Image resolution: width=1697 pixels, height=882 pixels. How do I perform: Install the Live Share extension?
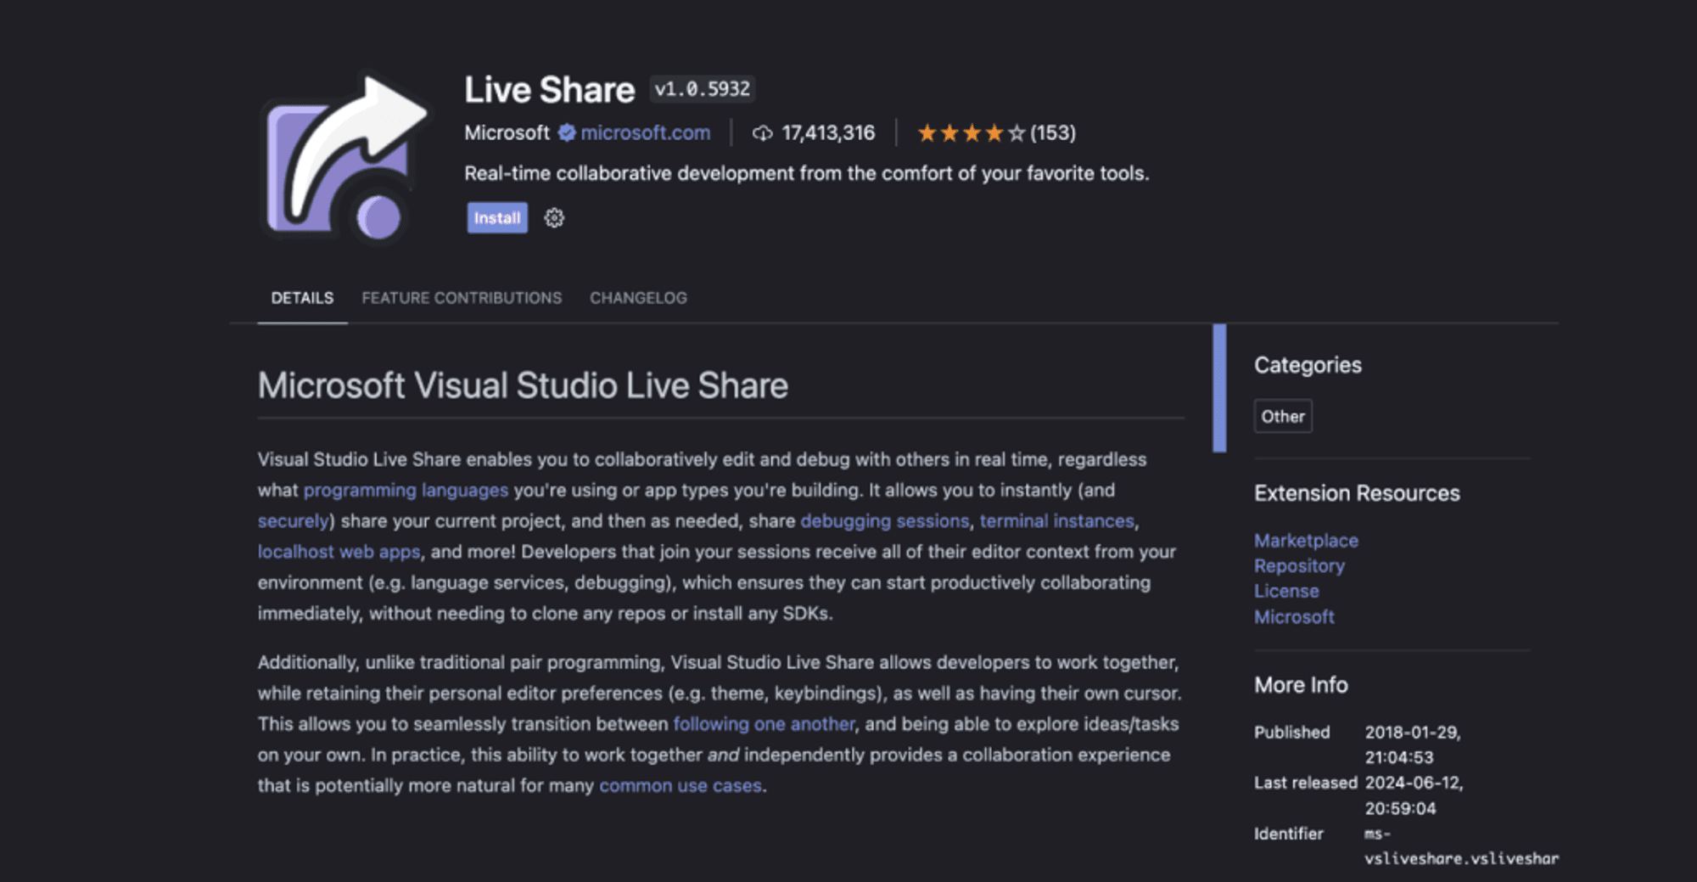tap(496, 218)
